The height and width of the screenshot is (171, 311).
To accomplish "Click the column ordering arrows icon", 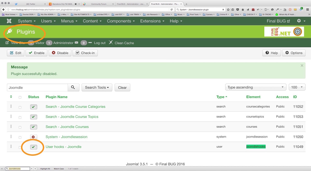I will tap(11, 97).
